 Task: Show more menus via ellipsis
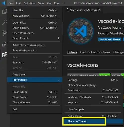click(64, 3)
